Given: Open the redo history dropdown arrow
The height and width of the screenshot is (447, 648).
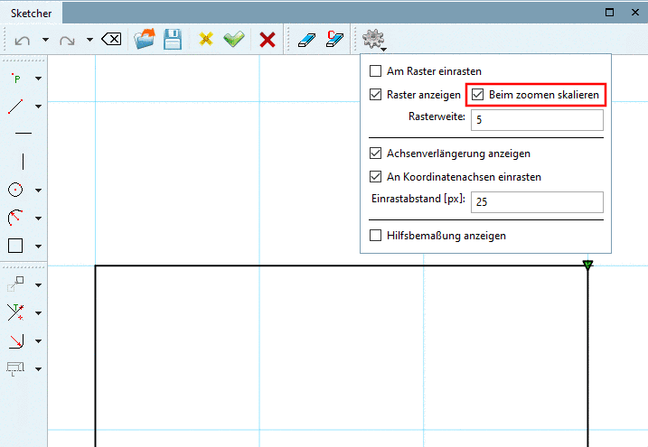Looking at the screenshot, I should pyautogui.click(x=89, y=40).
